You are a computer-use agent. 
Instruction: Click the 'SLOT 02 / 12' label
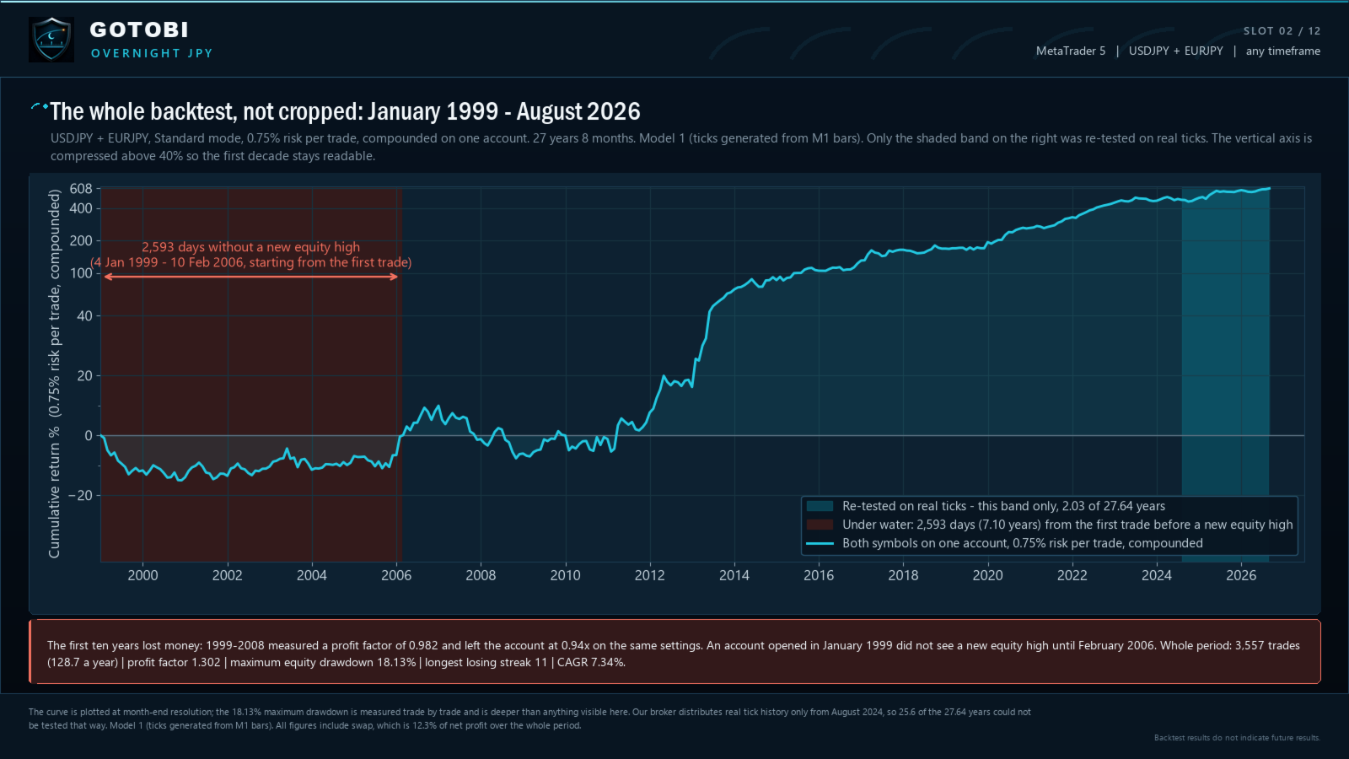[1282, 31]
